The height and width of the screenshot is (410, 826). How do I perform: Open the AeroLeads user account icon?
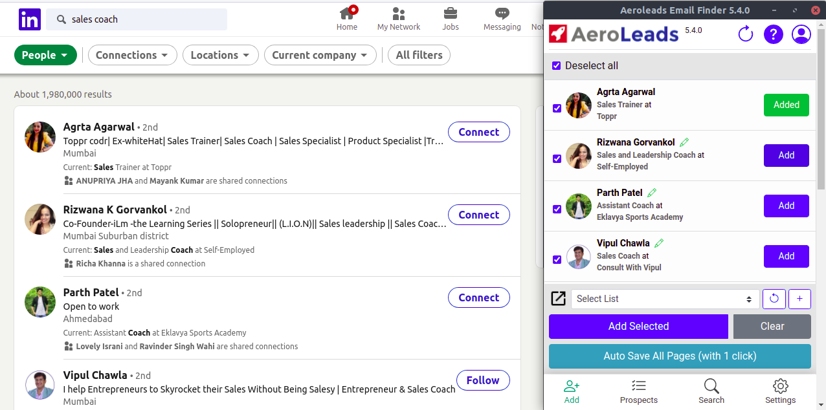coord(801,34)
